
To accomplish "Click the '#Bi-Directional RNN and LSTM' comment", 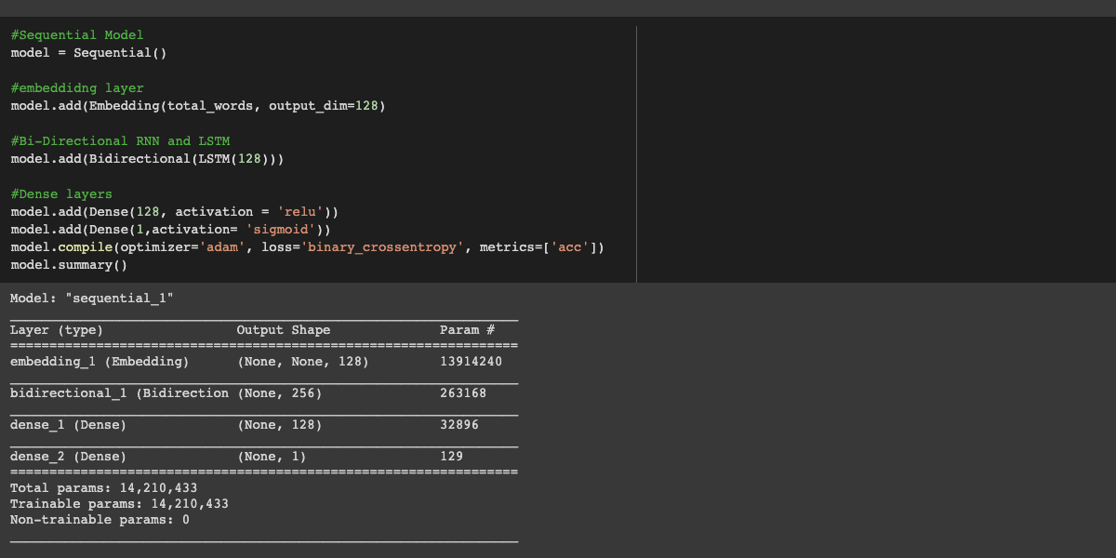I will pyautogui.click(x=120, y=141).
